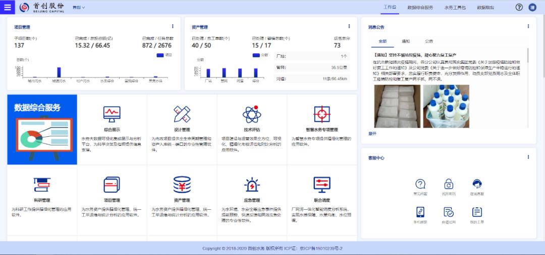The image size is (545, 255).
Task: Switch to the 公告 tab in announcements
Action: pyautogui.click(x=428, y=41)
